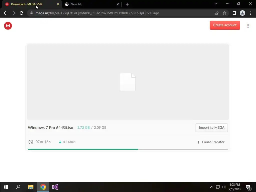This screenshot has height=192, width=256.
Task: Open the clock and calendar
Action: 234,187
